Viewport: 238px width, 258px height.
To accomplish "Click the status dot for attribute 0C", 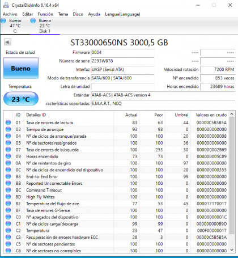I will 8,170.
